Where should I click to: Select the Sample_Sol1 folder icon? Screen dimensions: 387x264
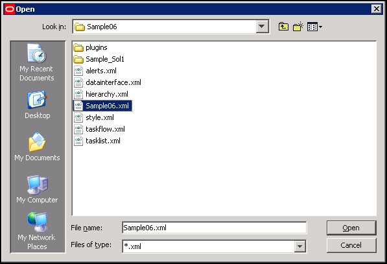tap(78, 59)
